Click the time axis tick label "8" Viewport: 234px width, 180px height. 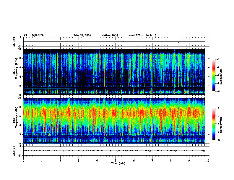click(171, 161)
